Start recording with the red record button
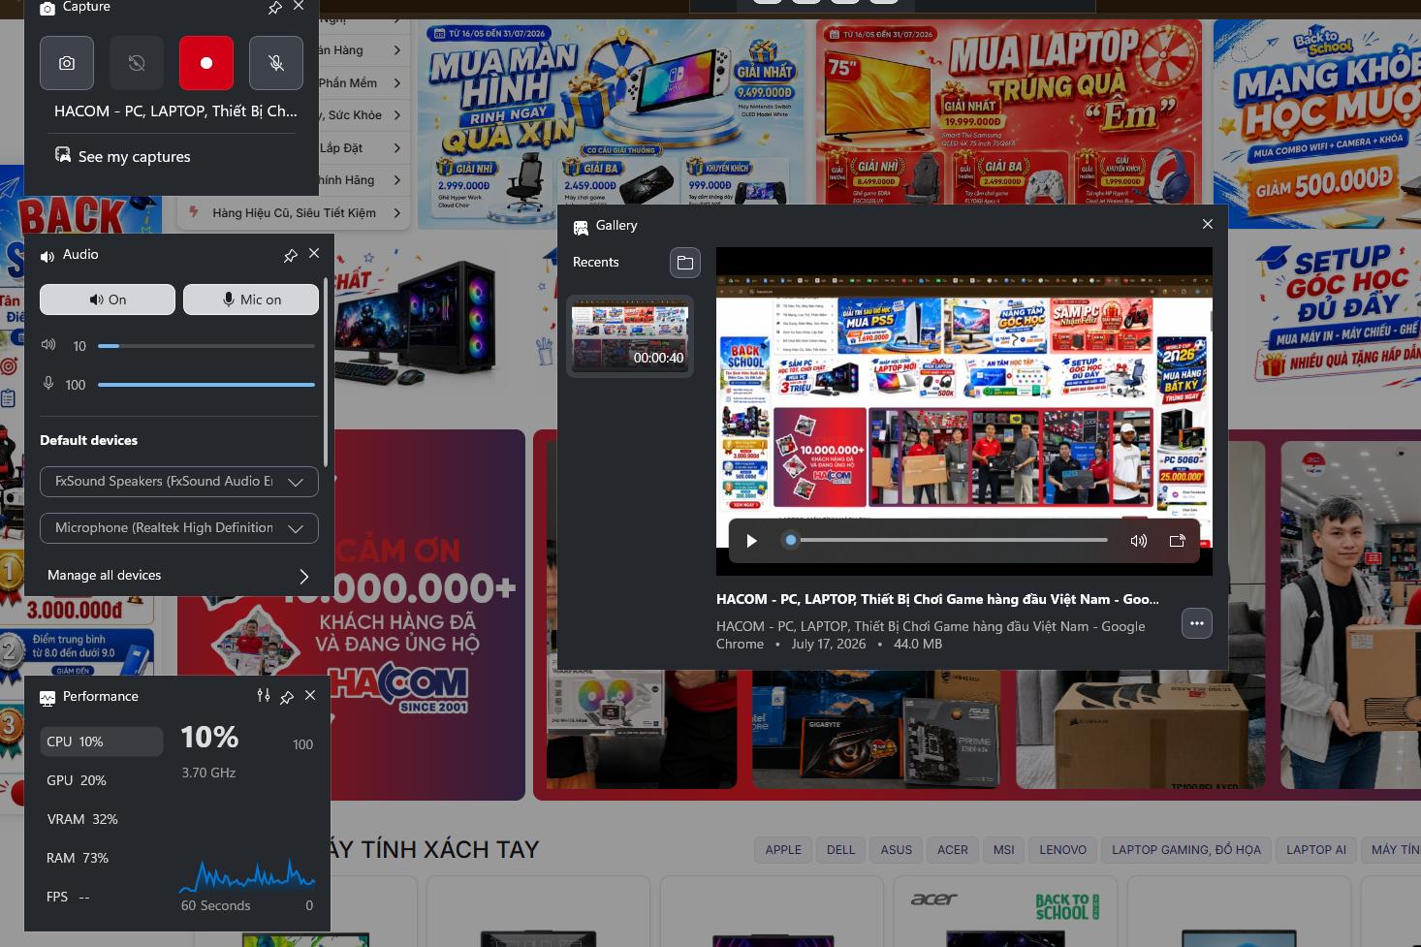This screenshot has height=947, width=1421. coord(206,63)
